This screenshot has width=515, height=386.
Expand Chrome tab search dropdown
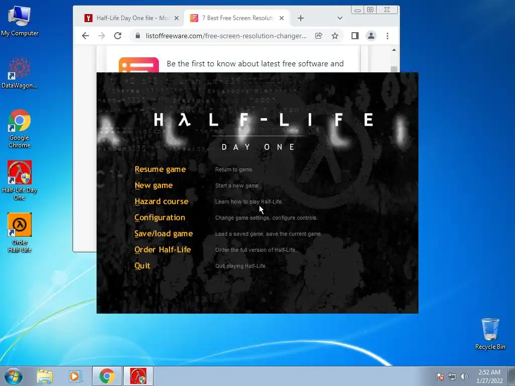pyautogui.click(x=340, y=18)
